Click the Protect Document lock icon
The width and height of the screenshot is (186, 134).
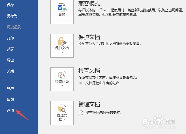click(x=62, y=41)
